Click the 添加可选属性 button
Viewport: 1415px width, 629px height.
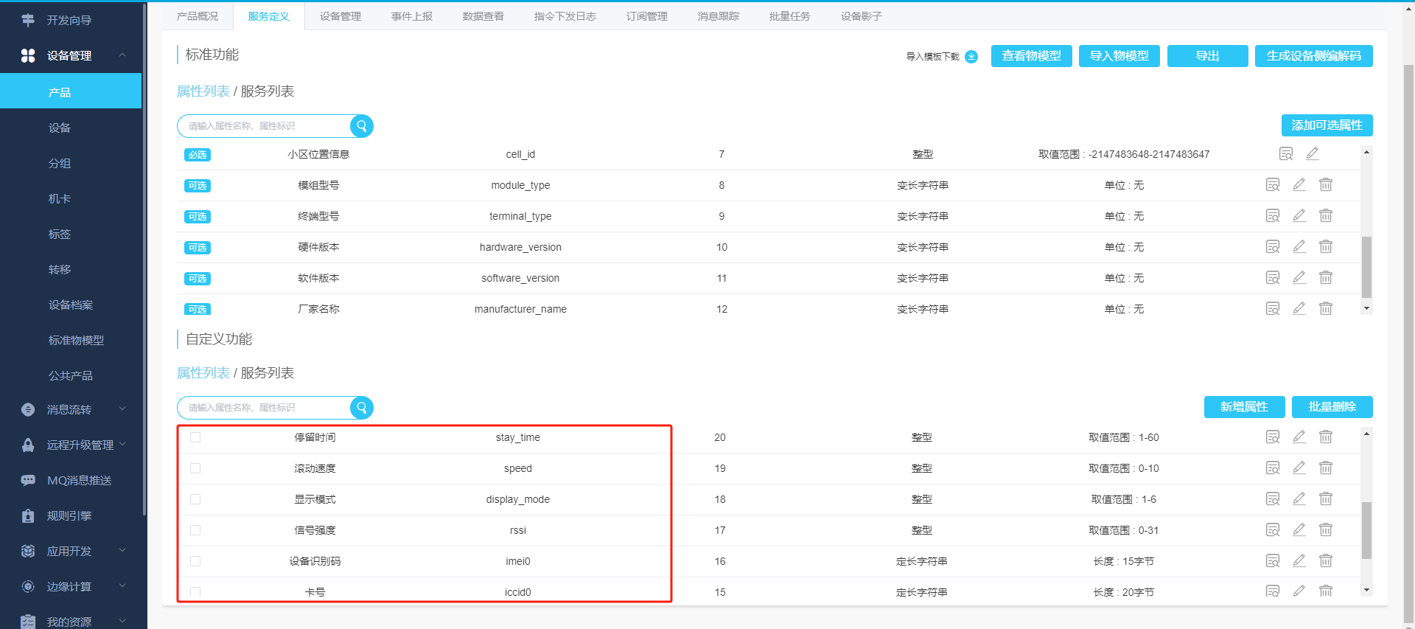click(1327, 125)
